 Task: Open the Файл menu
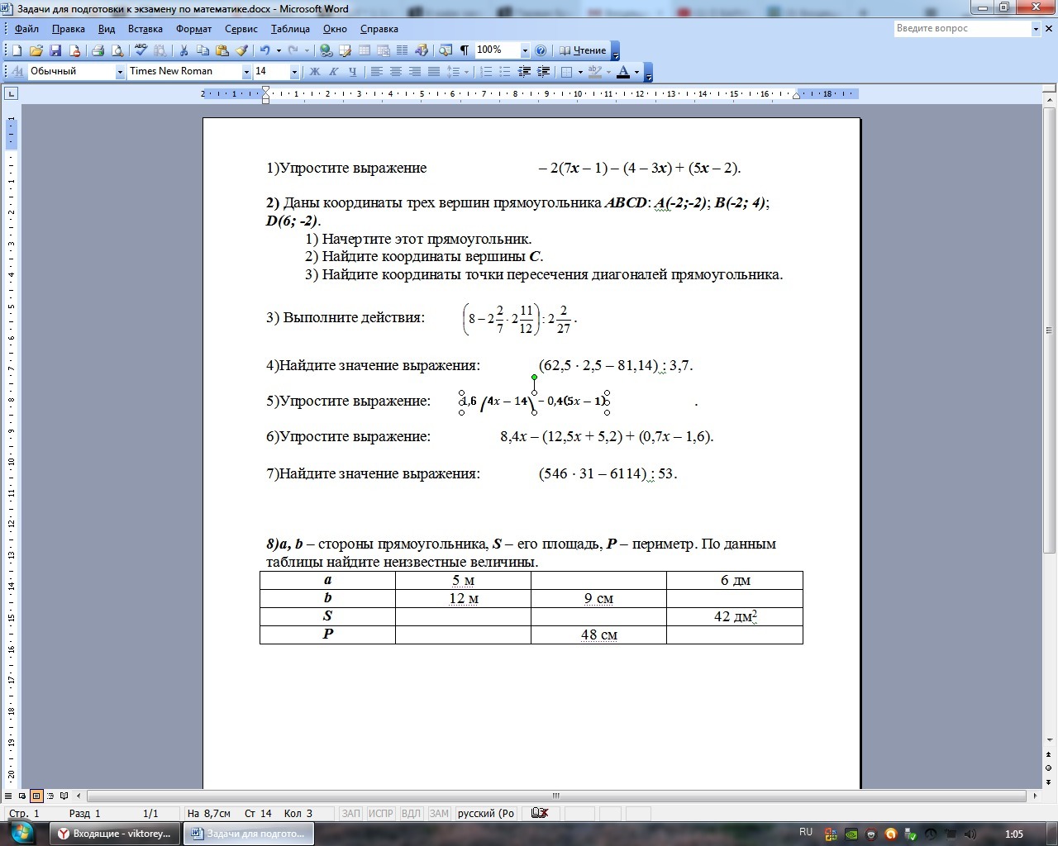[26, 29]
